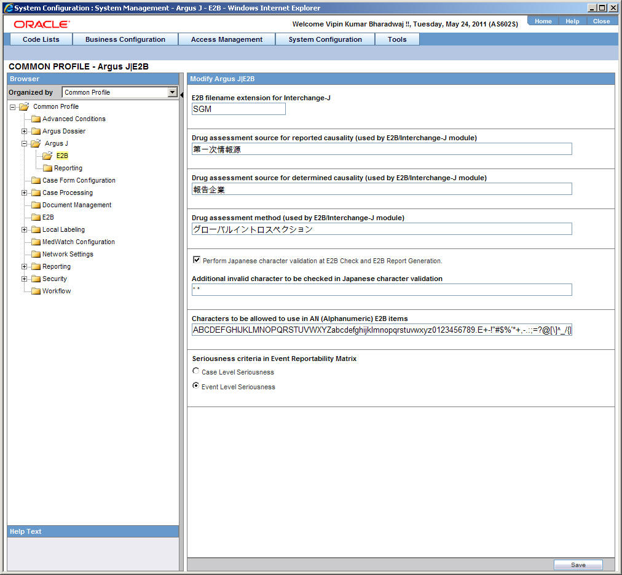Click the highlighted E2B open folder icon
Viewport: 622px width, 575px height.
(x=47, y=156)
